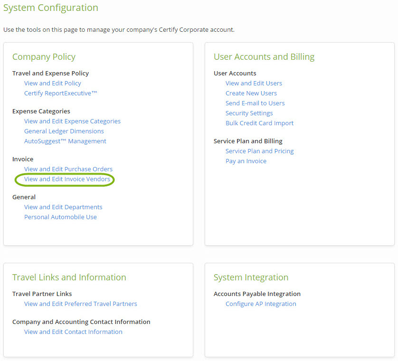Go to General Ledger Dimensions
Image resolution: width=398 pixels, height=361 pixels.
tap(64, 131)
